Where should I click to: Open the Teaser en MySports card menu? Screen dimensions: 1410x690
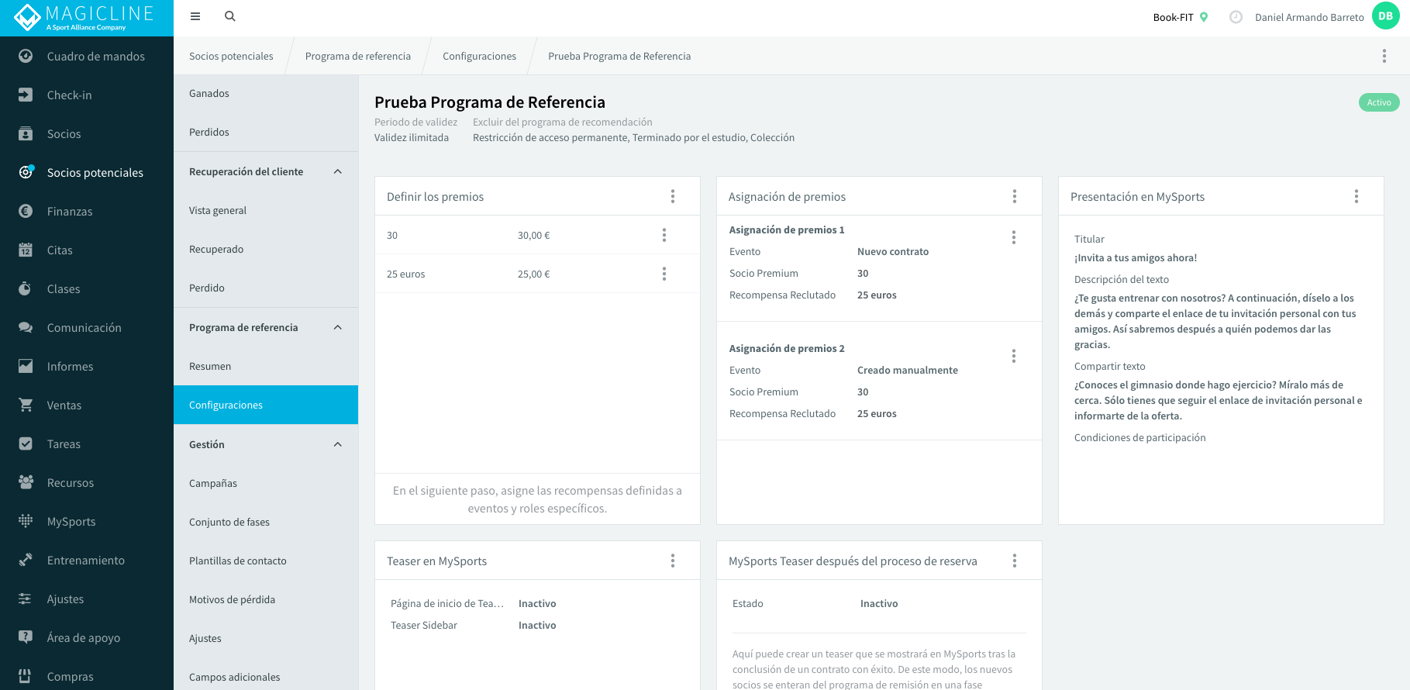point(673,561)
